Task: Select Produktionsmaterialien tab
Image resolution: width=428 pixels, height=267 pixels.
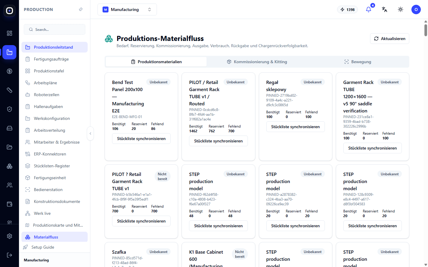Action: 156,62
